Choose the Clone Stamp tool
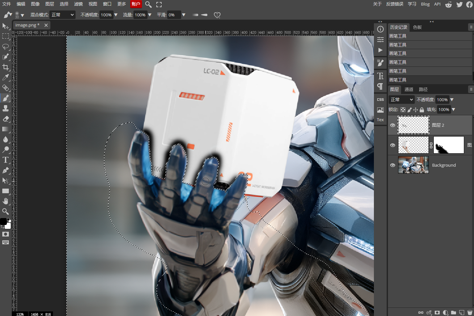 (x=6, y=108)
